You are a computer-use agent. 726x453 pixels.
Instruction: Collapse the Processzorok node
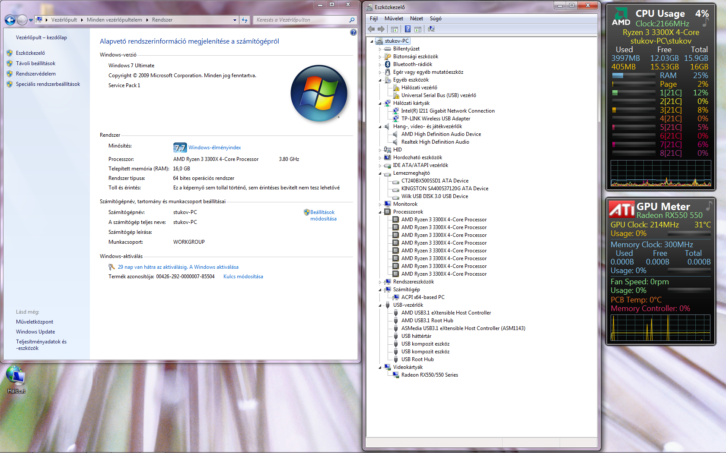pyautogui.click(x=380, y=212)
